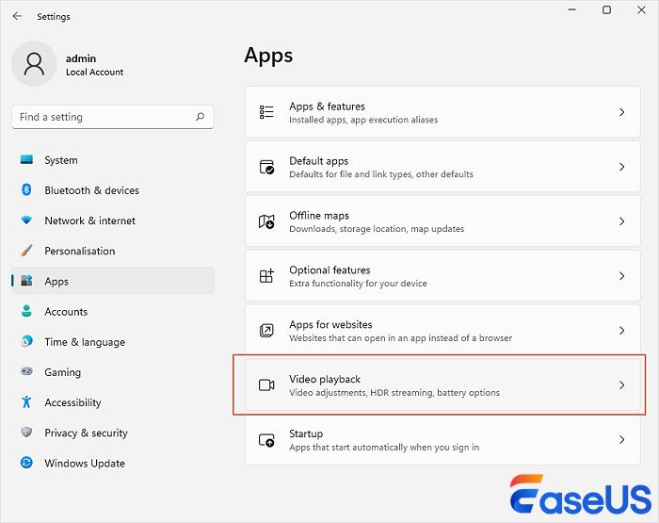Click the Personalisation paintbrush icon
The width and height of the screenshot is (659, 523).
(26, 251)
